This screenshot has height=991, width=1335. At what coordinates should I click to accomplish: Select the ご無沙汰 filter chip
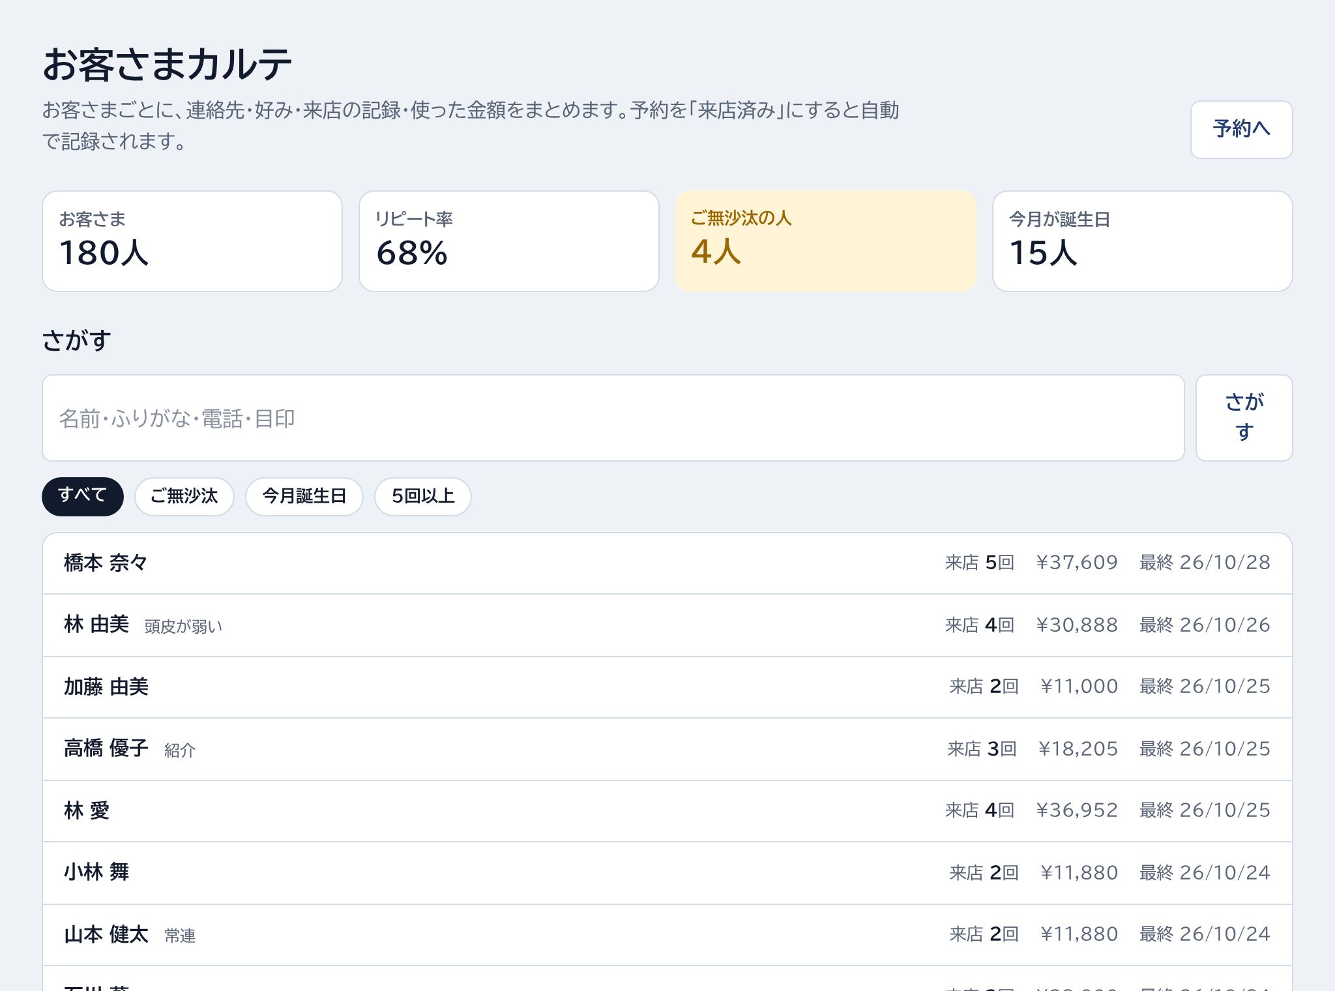pos(184,496)
